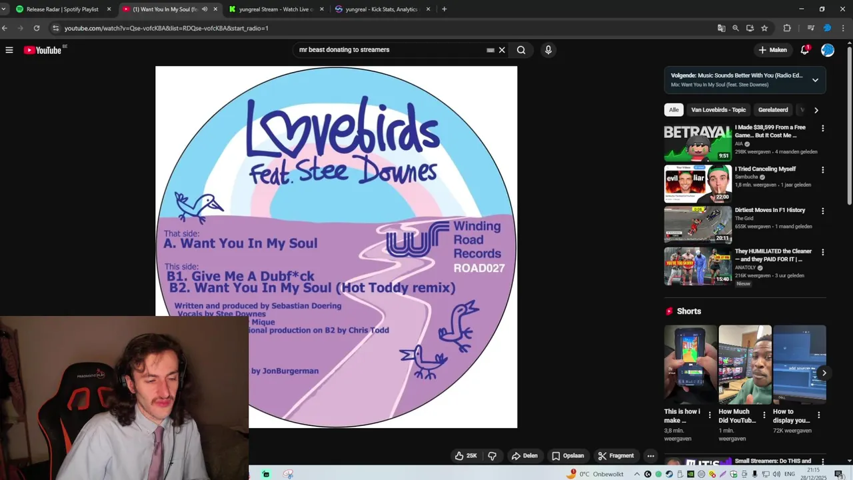Like the video with thumbs up
The image size is (853, 480).
pos(466,456)
